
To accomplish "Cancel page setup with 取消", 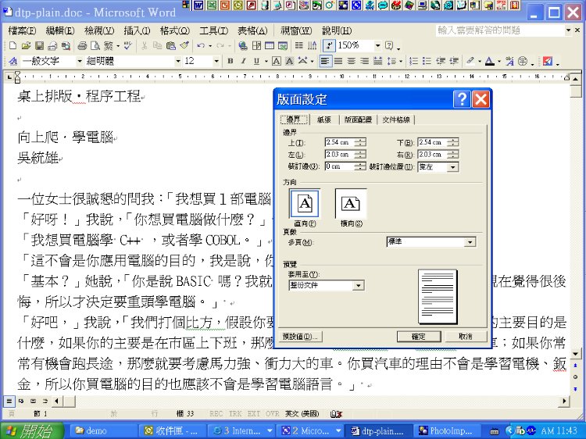I will pyautogui.click(x=466, y=337).
